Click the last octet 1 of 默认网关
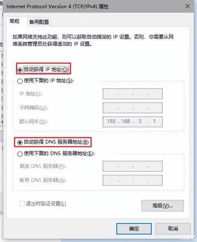The image size is (197, 242). click(x=154, y=122)
